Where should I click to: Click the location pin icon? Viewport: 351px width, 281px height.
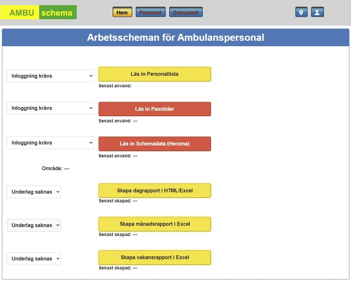[x=301, y=12]
